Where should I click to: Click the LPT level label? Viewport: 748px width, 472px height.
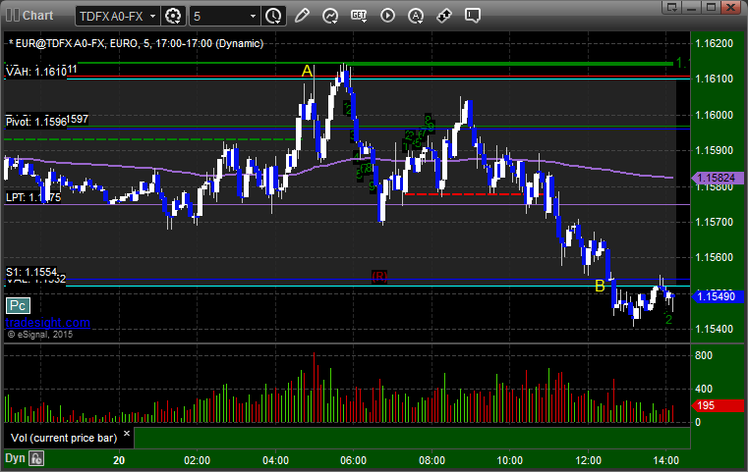click(33, 197)
